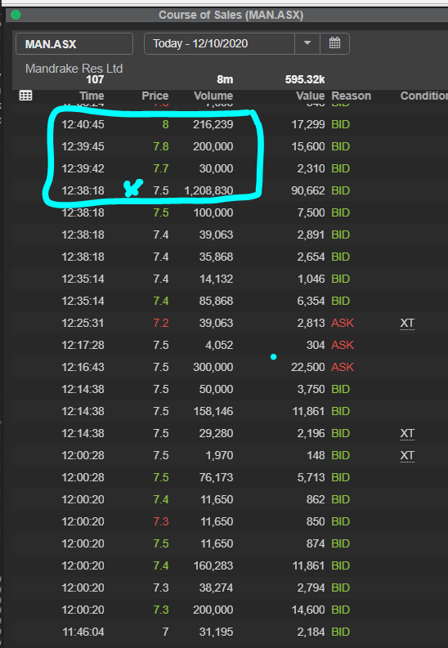Click the MAN.ASX symbol input field
The image size is (448, 648).
[x=74, y=44]
